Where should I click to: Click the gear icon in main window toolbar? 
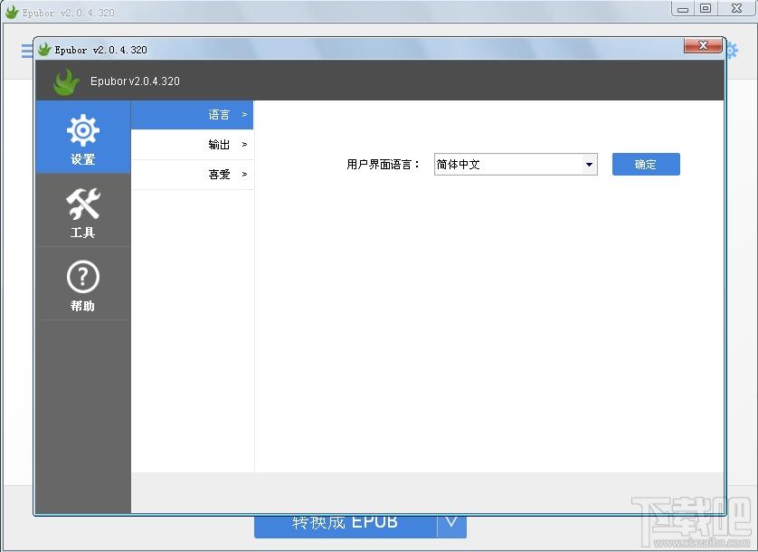(732, 51)
